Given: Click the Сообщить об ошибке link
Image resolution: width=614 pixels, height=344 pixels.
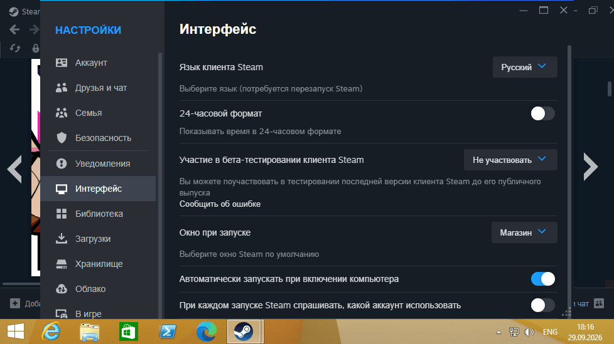Looking at the screenshot, I should (x=220, y=204).
